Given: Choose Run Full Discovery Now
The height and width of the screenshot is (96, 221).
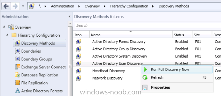Looking at the screenshot, I should coord(177,69).
